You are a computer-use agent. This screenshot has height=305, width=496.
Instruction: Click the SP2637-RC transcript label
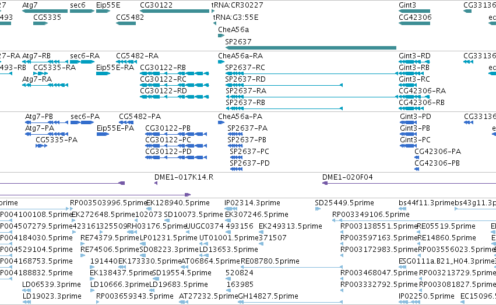tap(245, 68)
